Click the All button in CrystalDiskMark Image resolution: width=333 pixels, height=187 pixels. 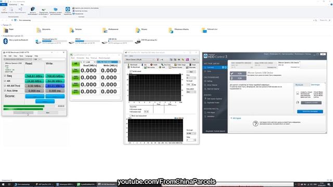pyautogui.click(x=75, y=63)
